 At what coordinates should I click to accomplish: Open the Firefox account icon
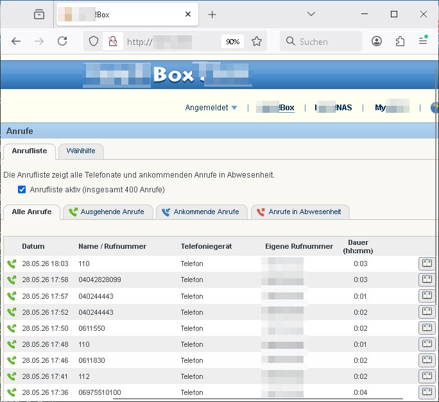[x=377, y=42]
